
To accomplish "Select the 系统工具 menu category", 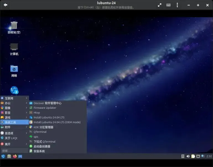I will 15,122.
